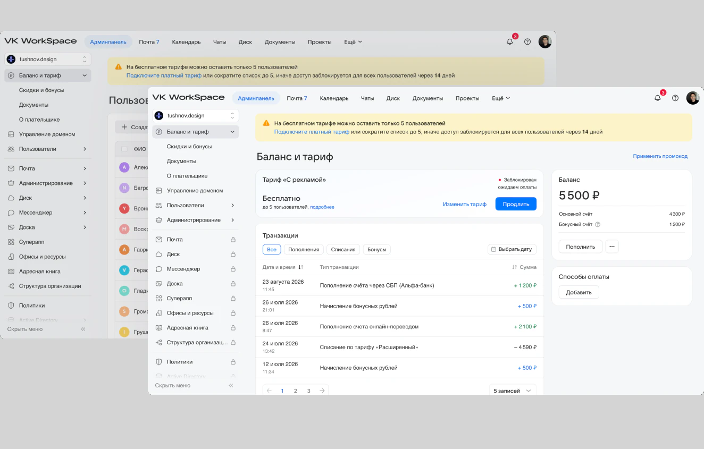Click the Управление доменом icon in front sidebar
The image size is (704, 449).
click(158, 191)
